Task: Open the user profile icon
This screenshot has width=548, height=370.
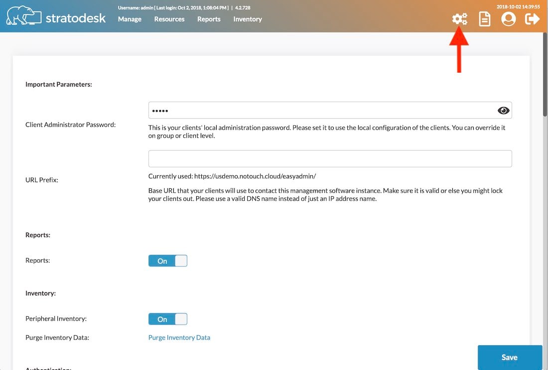Action: 509,18
